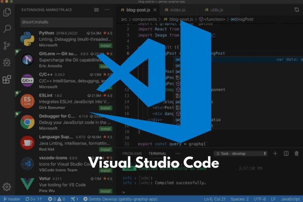This screenshot has width=303, height=202.
Task: Open the Extensions view in activity bar
Action: (x=7, y=80)
